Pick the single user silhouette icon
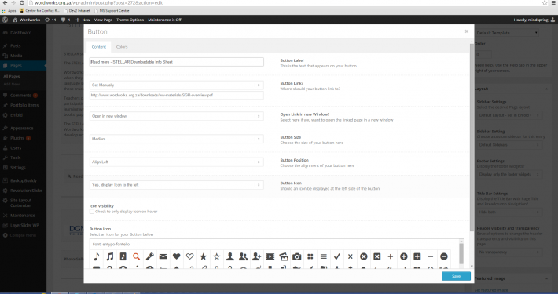 point(230,256)
